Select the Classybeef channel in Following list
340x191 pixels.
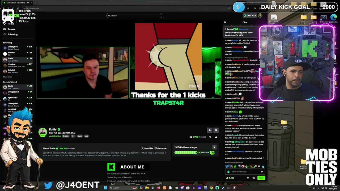coord(18,48)
